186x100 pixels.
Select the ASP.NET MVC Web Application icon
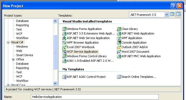point(119,56)
